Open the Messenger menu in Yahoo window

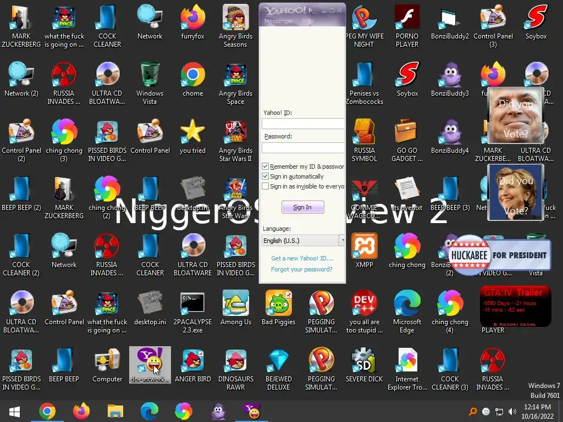[279, 21]
